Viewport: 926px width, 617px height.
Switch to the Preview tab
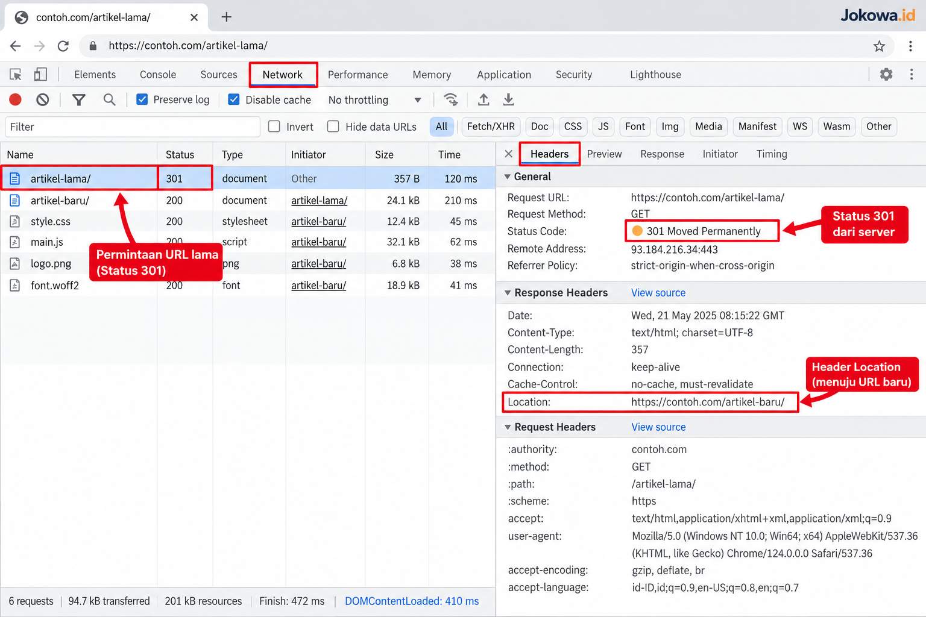[x=604, y=154]
